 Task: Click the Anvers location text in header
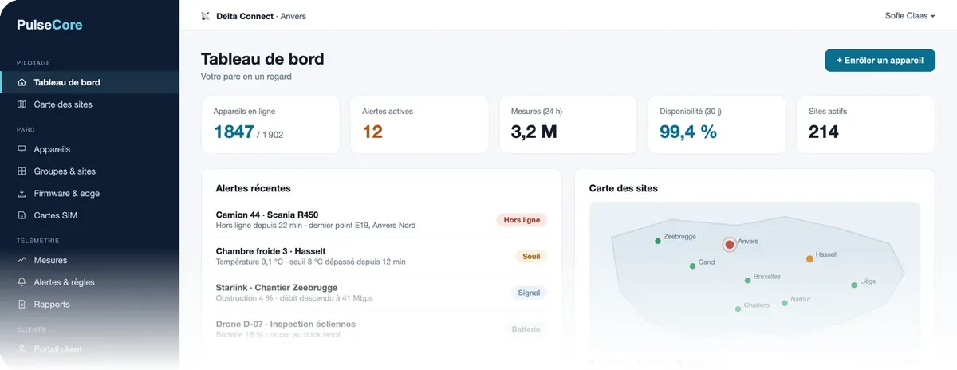click(293, 16)
